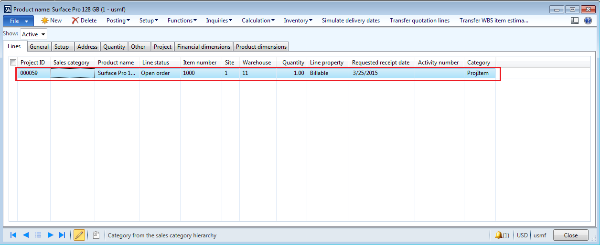
Task: Click usmf company in status bar
Action: [540, 235]
